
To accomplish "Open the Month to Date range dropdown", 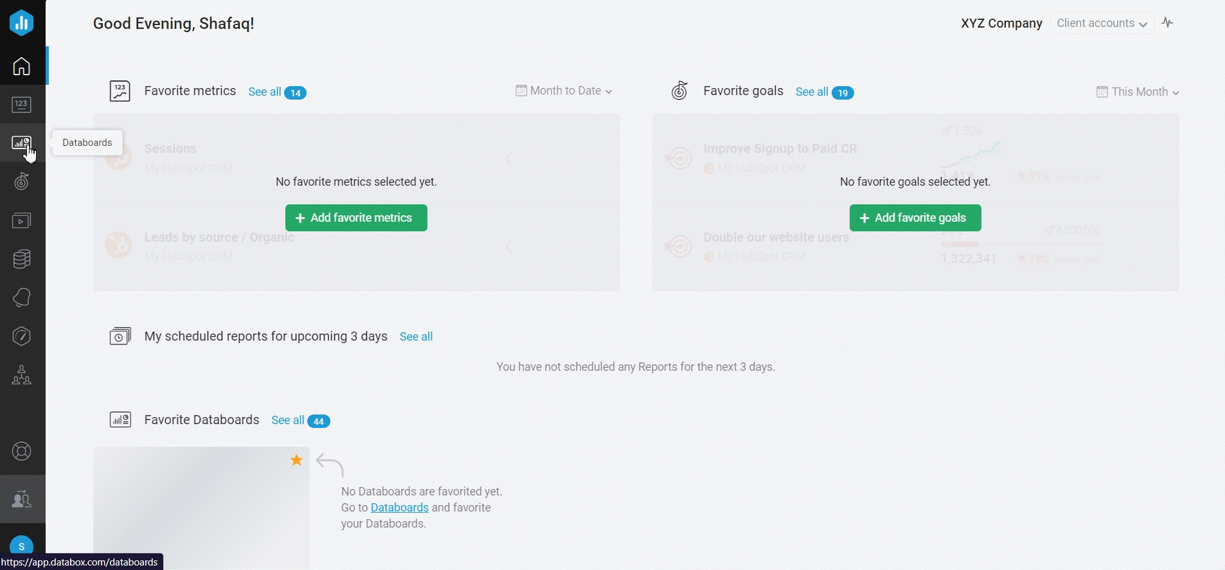I will pos(564,91).
